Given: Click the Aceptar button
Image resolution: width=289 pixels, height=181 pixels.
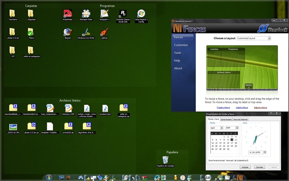Looking at the screenshot, I should (x=245, y=167).
